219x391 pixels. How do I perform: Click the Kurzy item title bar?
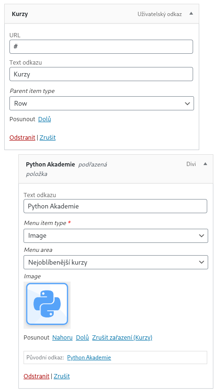pos(102,14)
